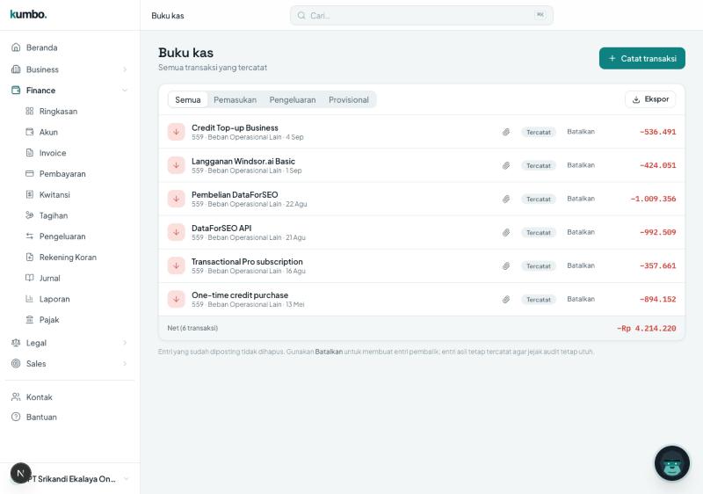Click Batalkan for DataForSEO API
This screenshot has width=703, height=494.
[x=581, y=232]
